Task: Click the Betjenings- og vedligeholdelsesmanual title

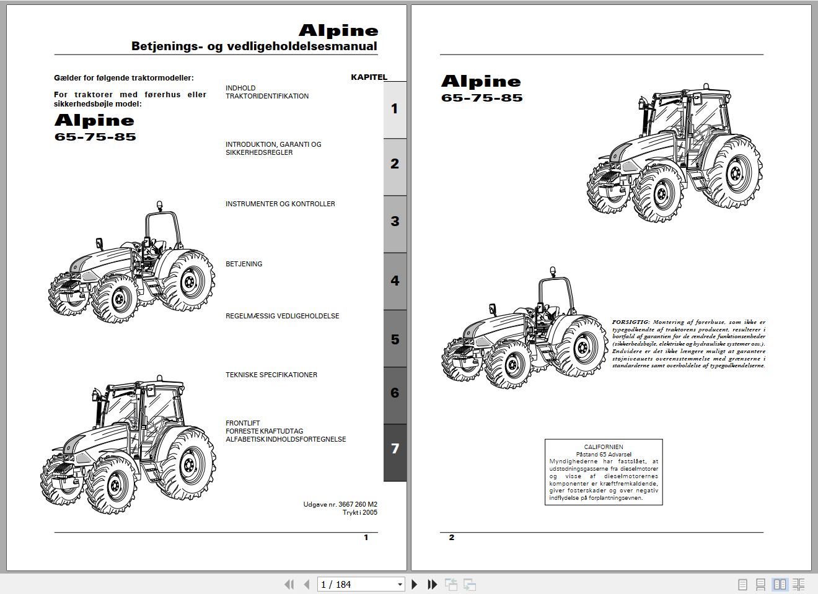Action: (254, 46)
